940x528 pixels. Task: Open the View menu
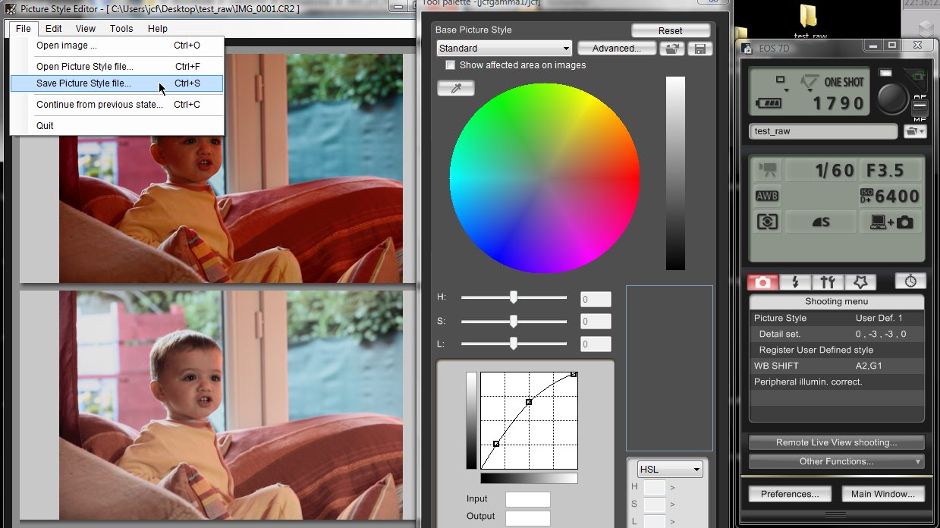[x=86, y=29]
